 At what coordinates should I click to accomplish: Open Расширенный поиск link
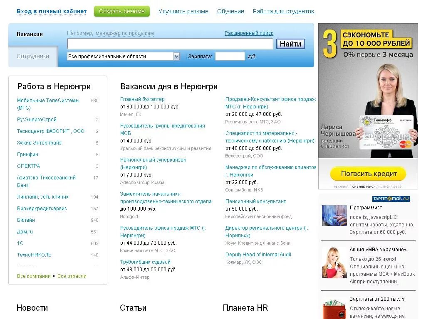coord(249,33)
